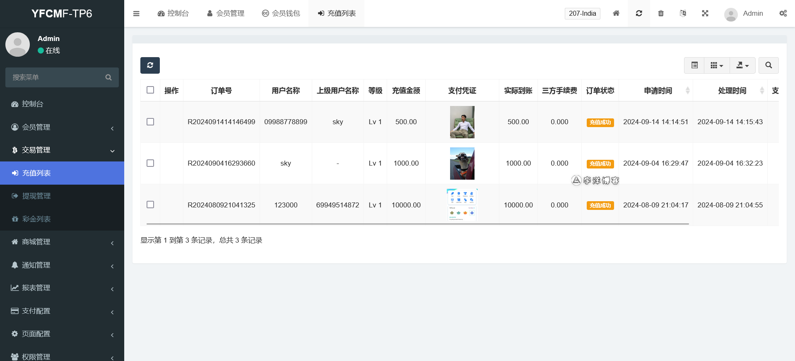Click the trash icon to clear cache

click(x=661, y=13)
